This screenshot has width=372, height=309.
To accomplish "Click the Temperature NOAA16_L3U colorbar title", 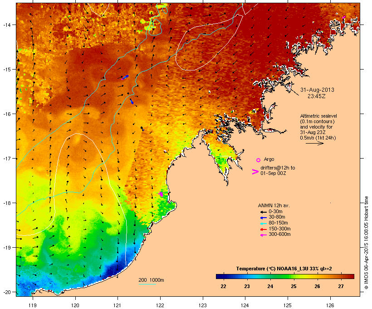I will 284,269.
